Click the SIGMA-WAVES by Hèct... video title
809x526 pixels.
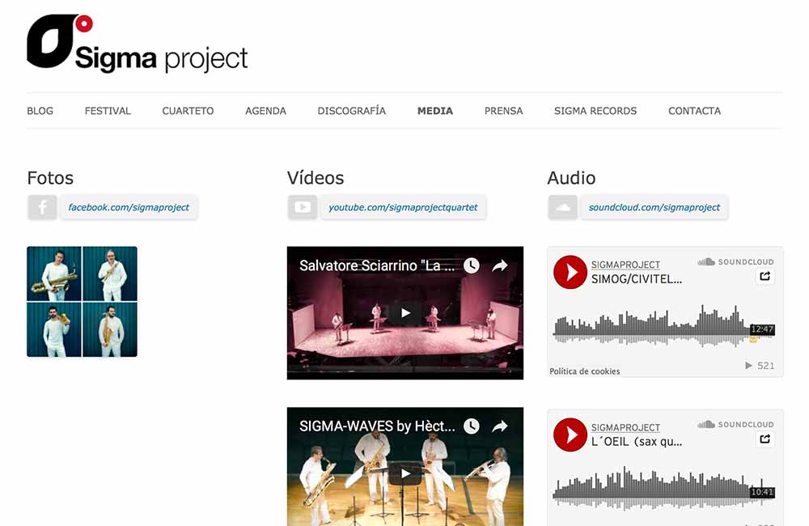pyautogui.click(x=377, y=426)
